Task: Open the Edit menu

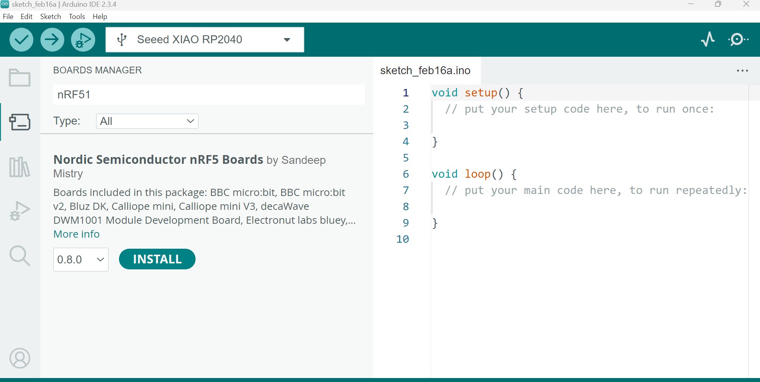Action: tap(27, 17)
